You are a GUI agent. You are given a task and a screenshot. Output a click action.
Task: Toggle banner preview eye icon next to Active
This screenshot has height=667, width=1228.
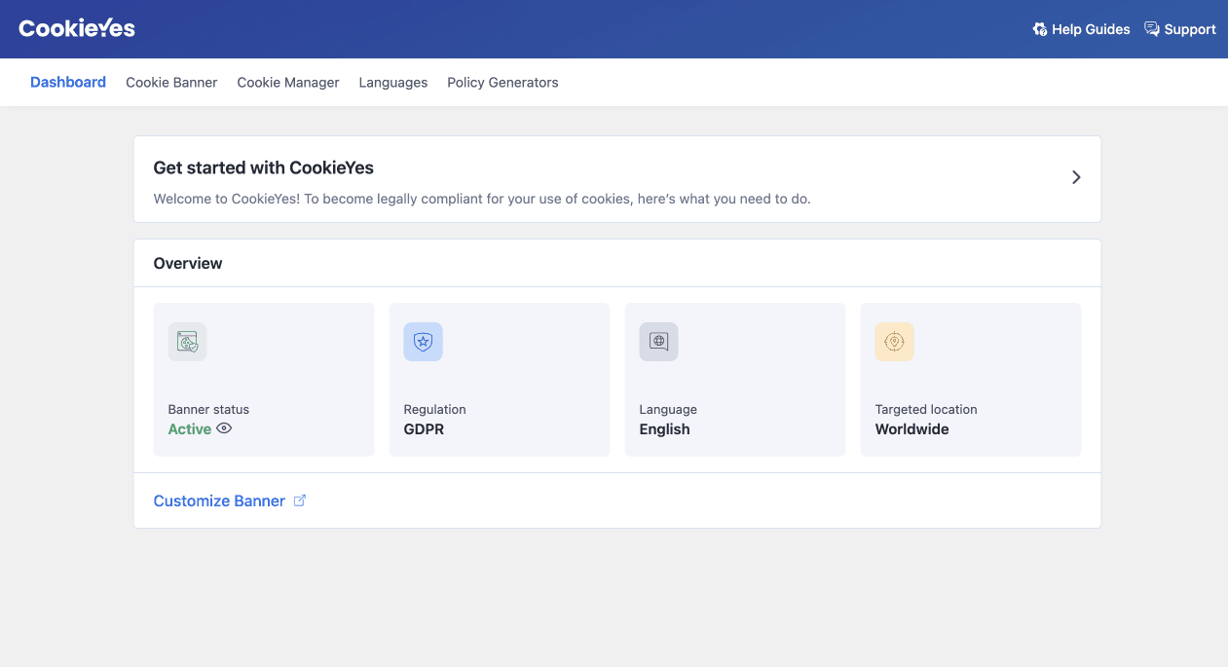(x=224, y=428)
